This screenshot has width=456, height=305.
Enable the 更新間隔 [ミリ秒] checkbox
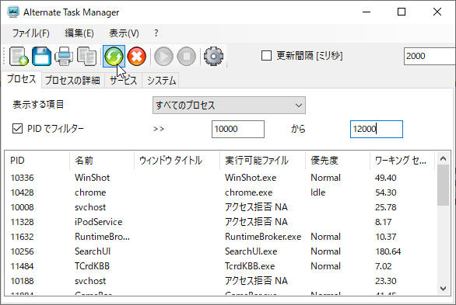[x=266, y=55]
